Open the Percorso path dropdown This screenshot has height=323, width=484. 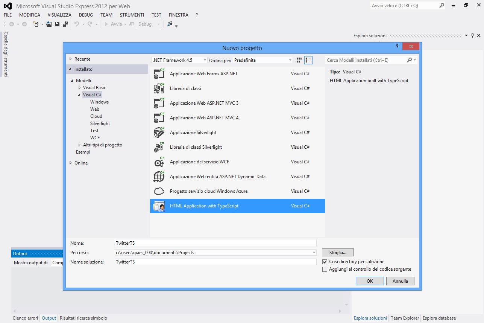(314, 253)
